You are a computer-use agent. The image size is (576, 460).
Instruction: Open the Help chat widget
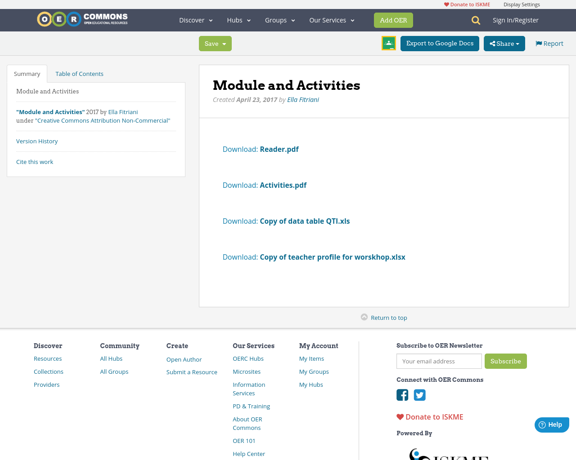(551, 424)
